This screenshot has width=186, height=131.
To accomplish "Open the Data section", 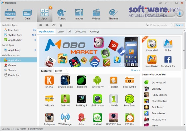I will (x=27, y=14).
